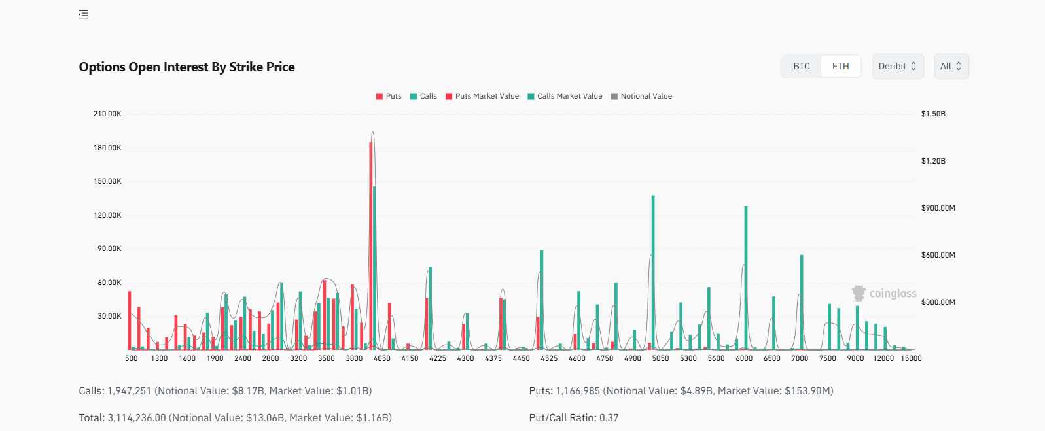The width and height of the screenshot is (1045, 431).
Task: Click the tallest red puts bar
Action: click(x=371, y=245)
